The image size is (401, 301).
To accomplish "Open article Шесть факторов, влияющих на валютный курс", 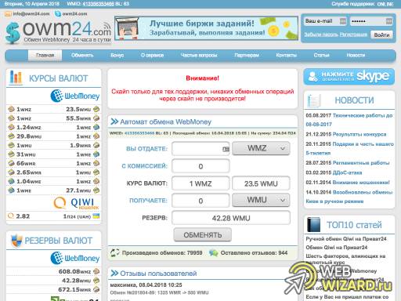I will (x=345, y=259).
